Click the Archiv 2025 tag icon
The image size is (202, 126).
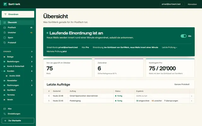7,76
